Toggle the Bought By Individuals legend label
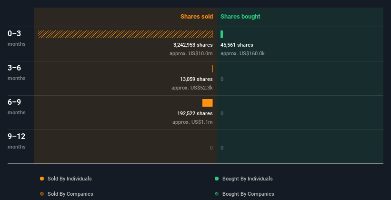The width and height of the screenshot is (391, 200). 247,179
